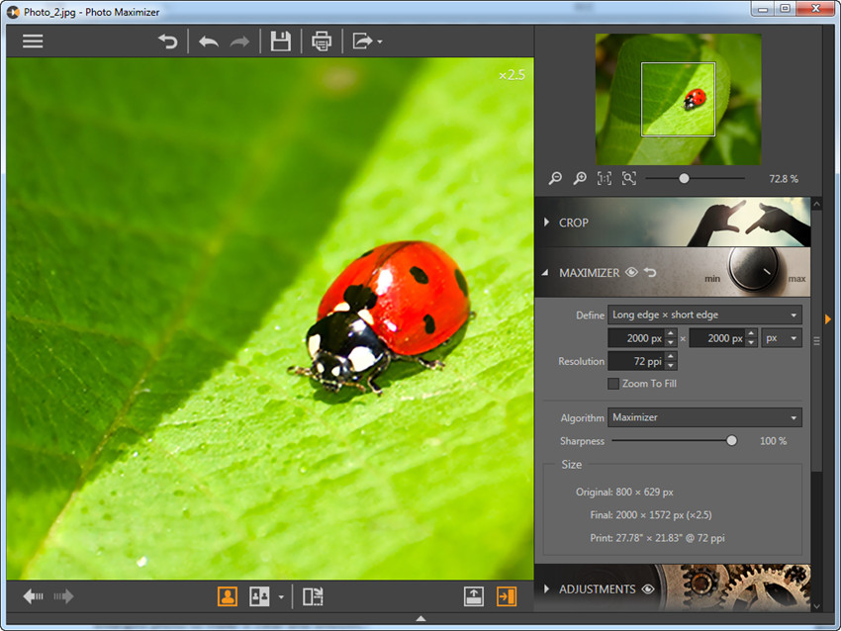Toggle the bottom panel icon
Viewport: 841px width, 631px height.
tap(474, 596)
